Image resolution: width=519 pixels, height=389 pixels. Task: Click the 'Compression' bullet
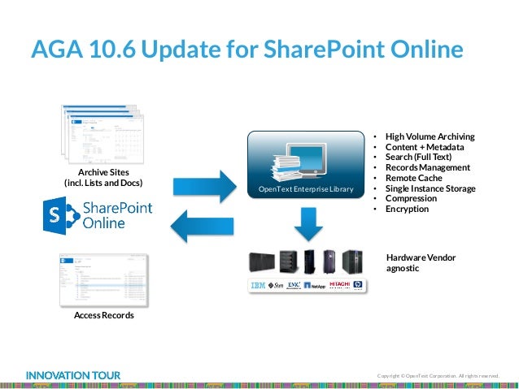pyautogui.click(x=411, y=199)
